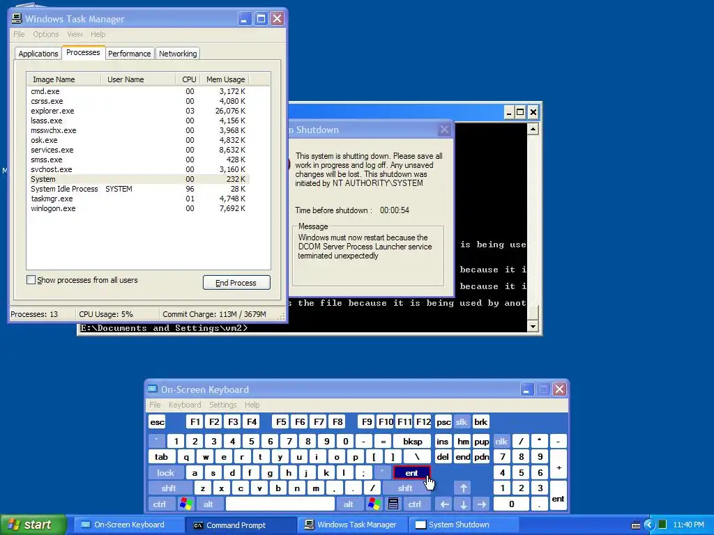Expand hidden tray icons arrow

click(x=649, y=525)
